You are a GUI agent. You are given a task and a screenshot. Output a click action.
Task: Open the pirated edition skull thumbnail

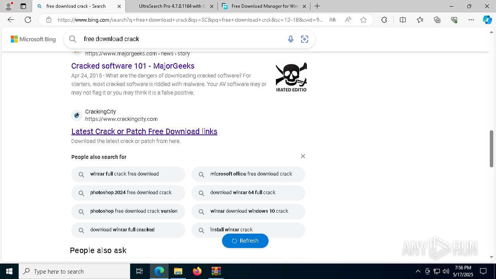291,77
